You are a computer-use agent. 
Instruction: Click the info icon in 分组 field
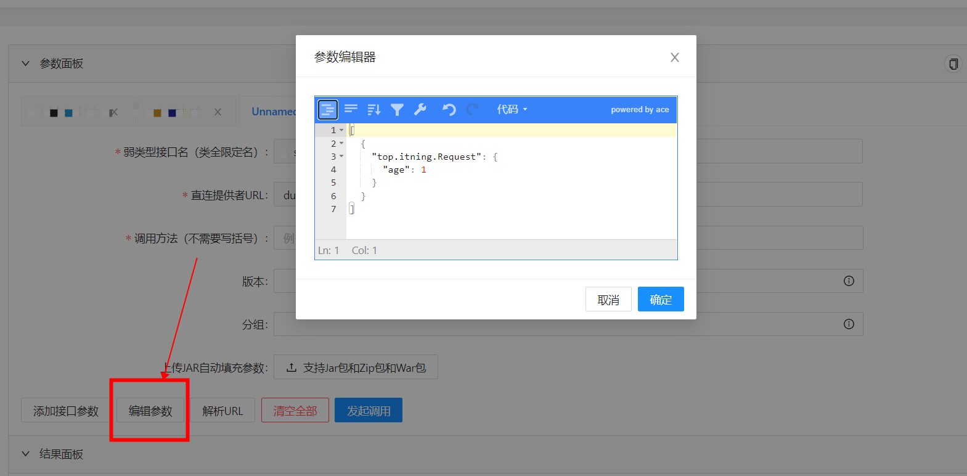pos(849,324)
